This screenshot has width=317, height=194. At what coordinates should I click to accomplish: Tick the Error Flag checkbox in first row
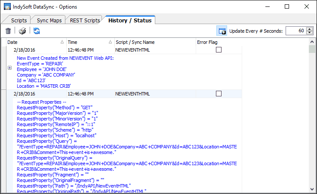coord(219,50)
